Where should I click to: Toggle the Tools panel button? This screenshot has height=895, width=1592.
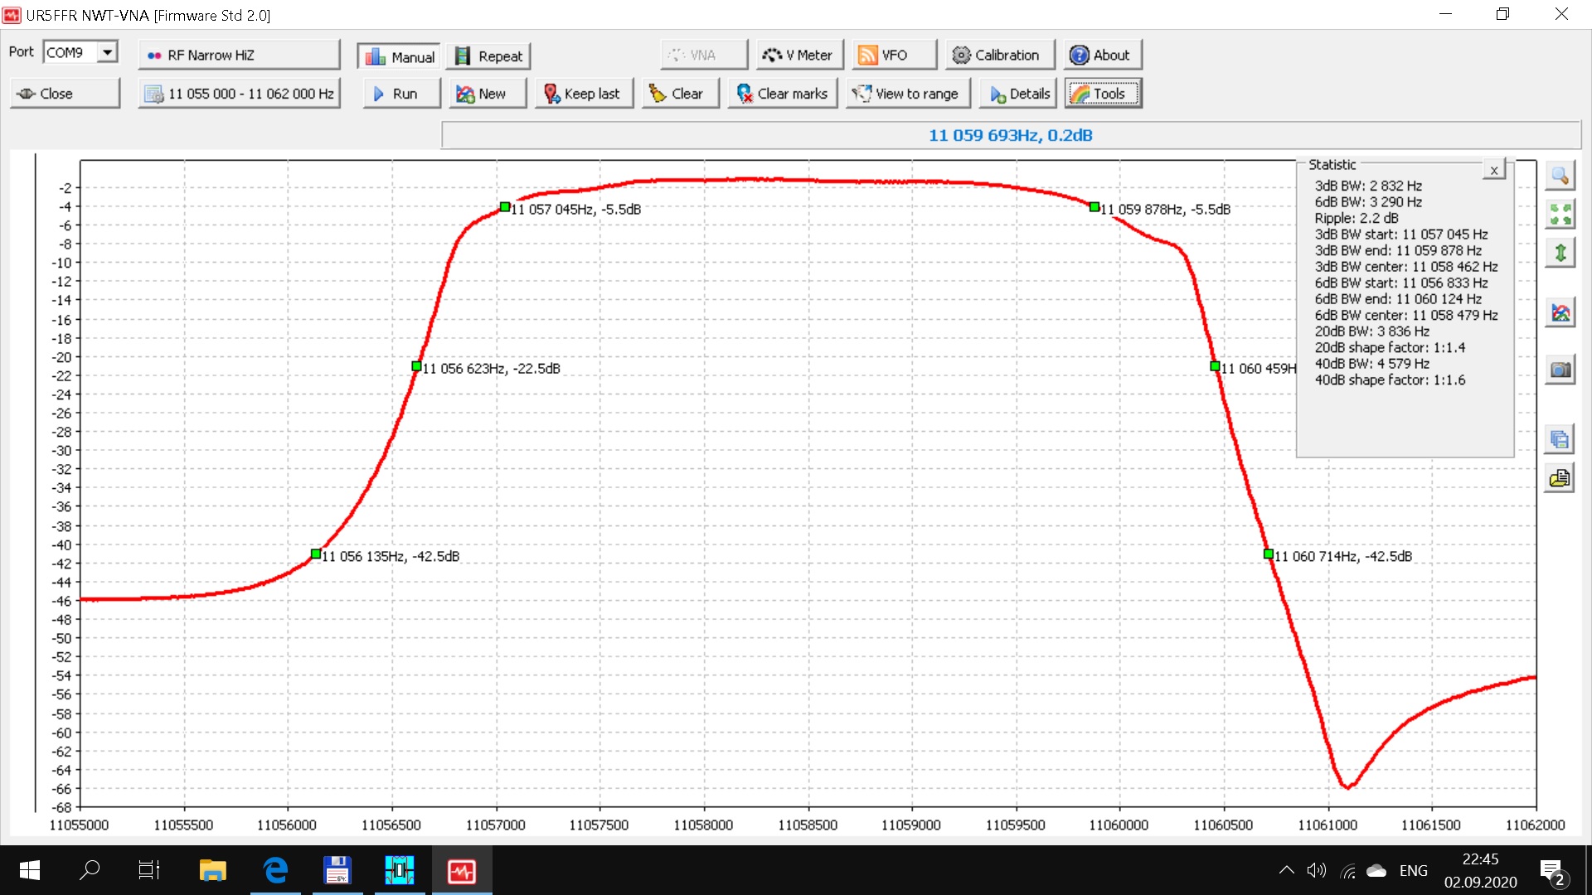tap(1103, 94)
